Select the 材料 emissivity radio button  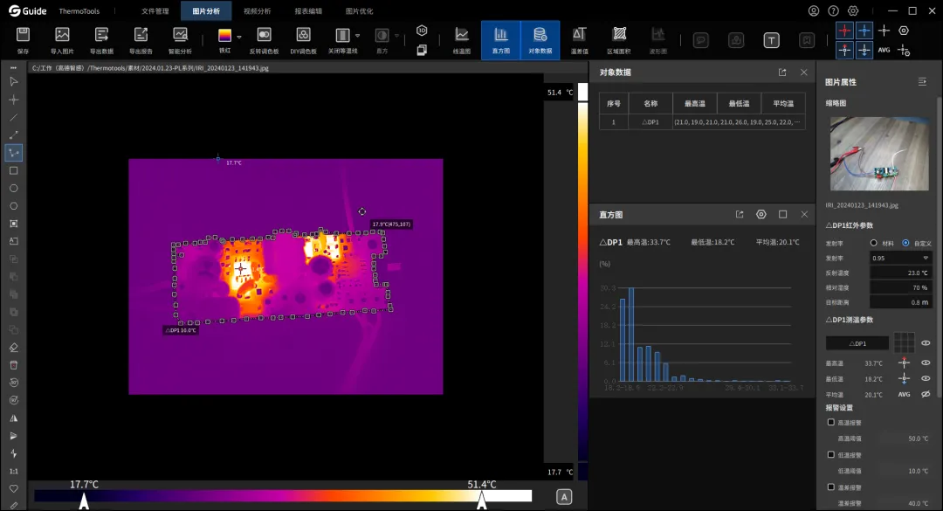(x=874, y=243)
